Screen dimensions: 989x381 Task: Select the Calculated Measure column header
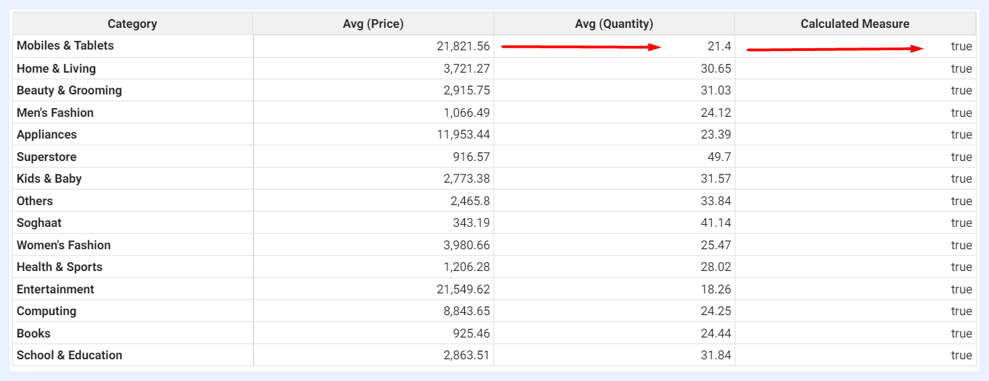point(855,24)
